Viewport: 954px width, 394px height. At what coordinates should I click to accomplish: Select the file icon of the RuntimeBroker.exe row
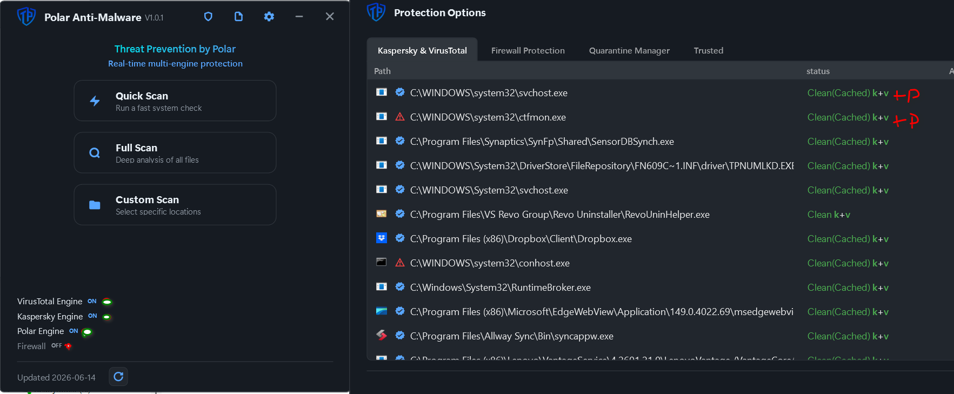point(382,287)
